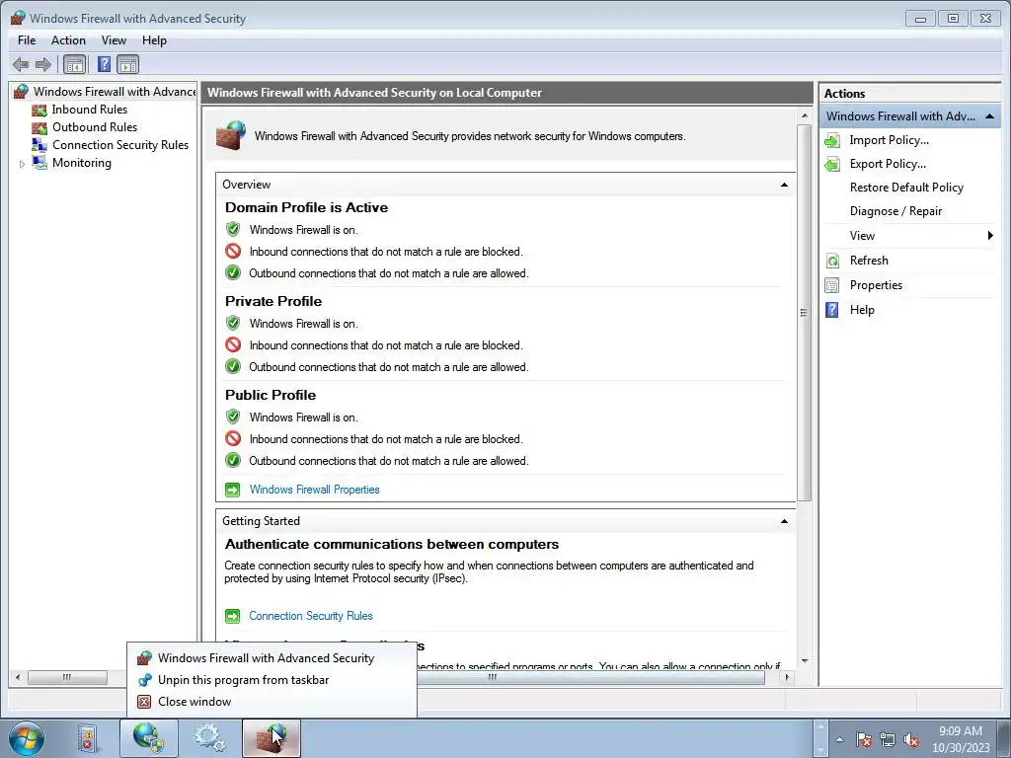Viewport: 1011px width, 758px height.
Task: Click Refresh in the Actions pane
Action: coord(869,261)
